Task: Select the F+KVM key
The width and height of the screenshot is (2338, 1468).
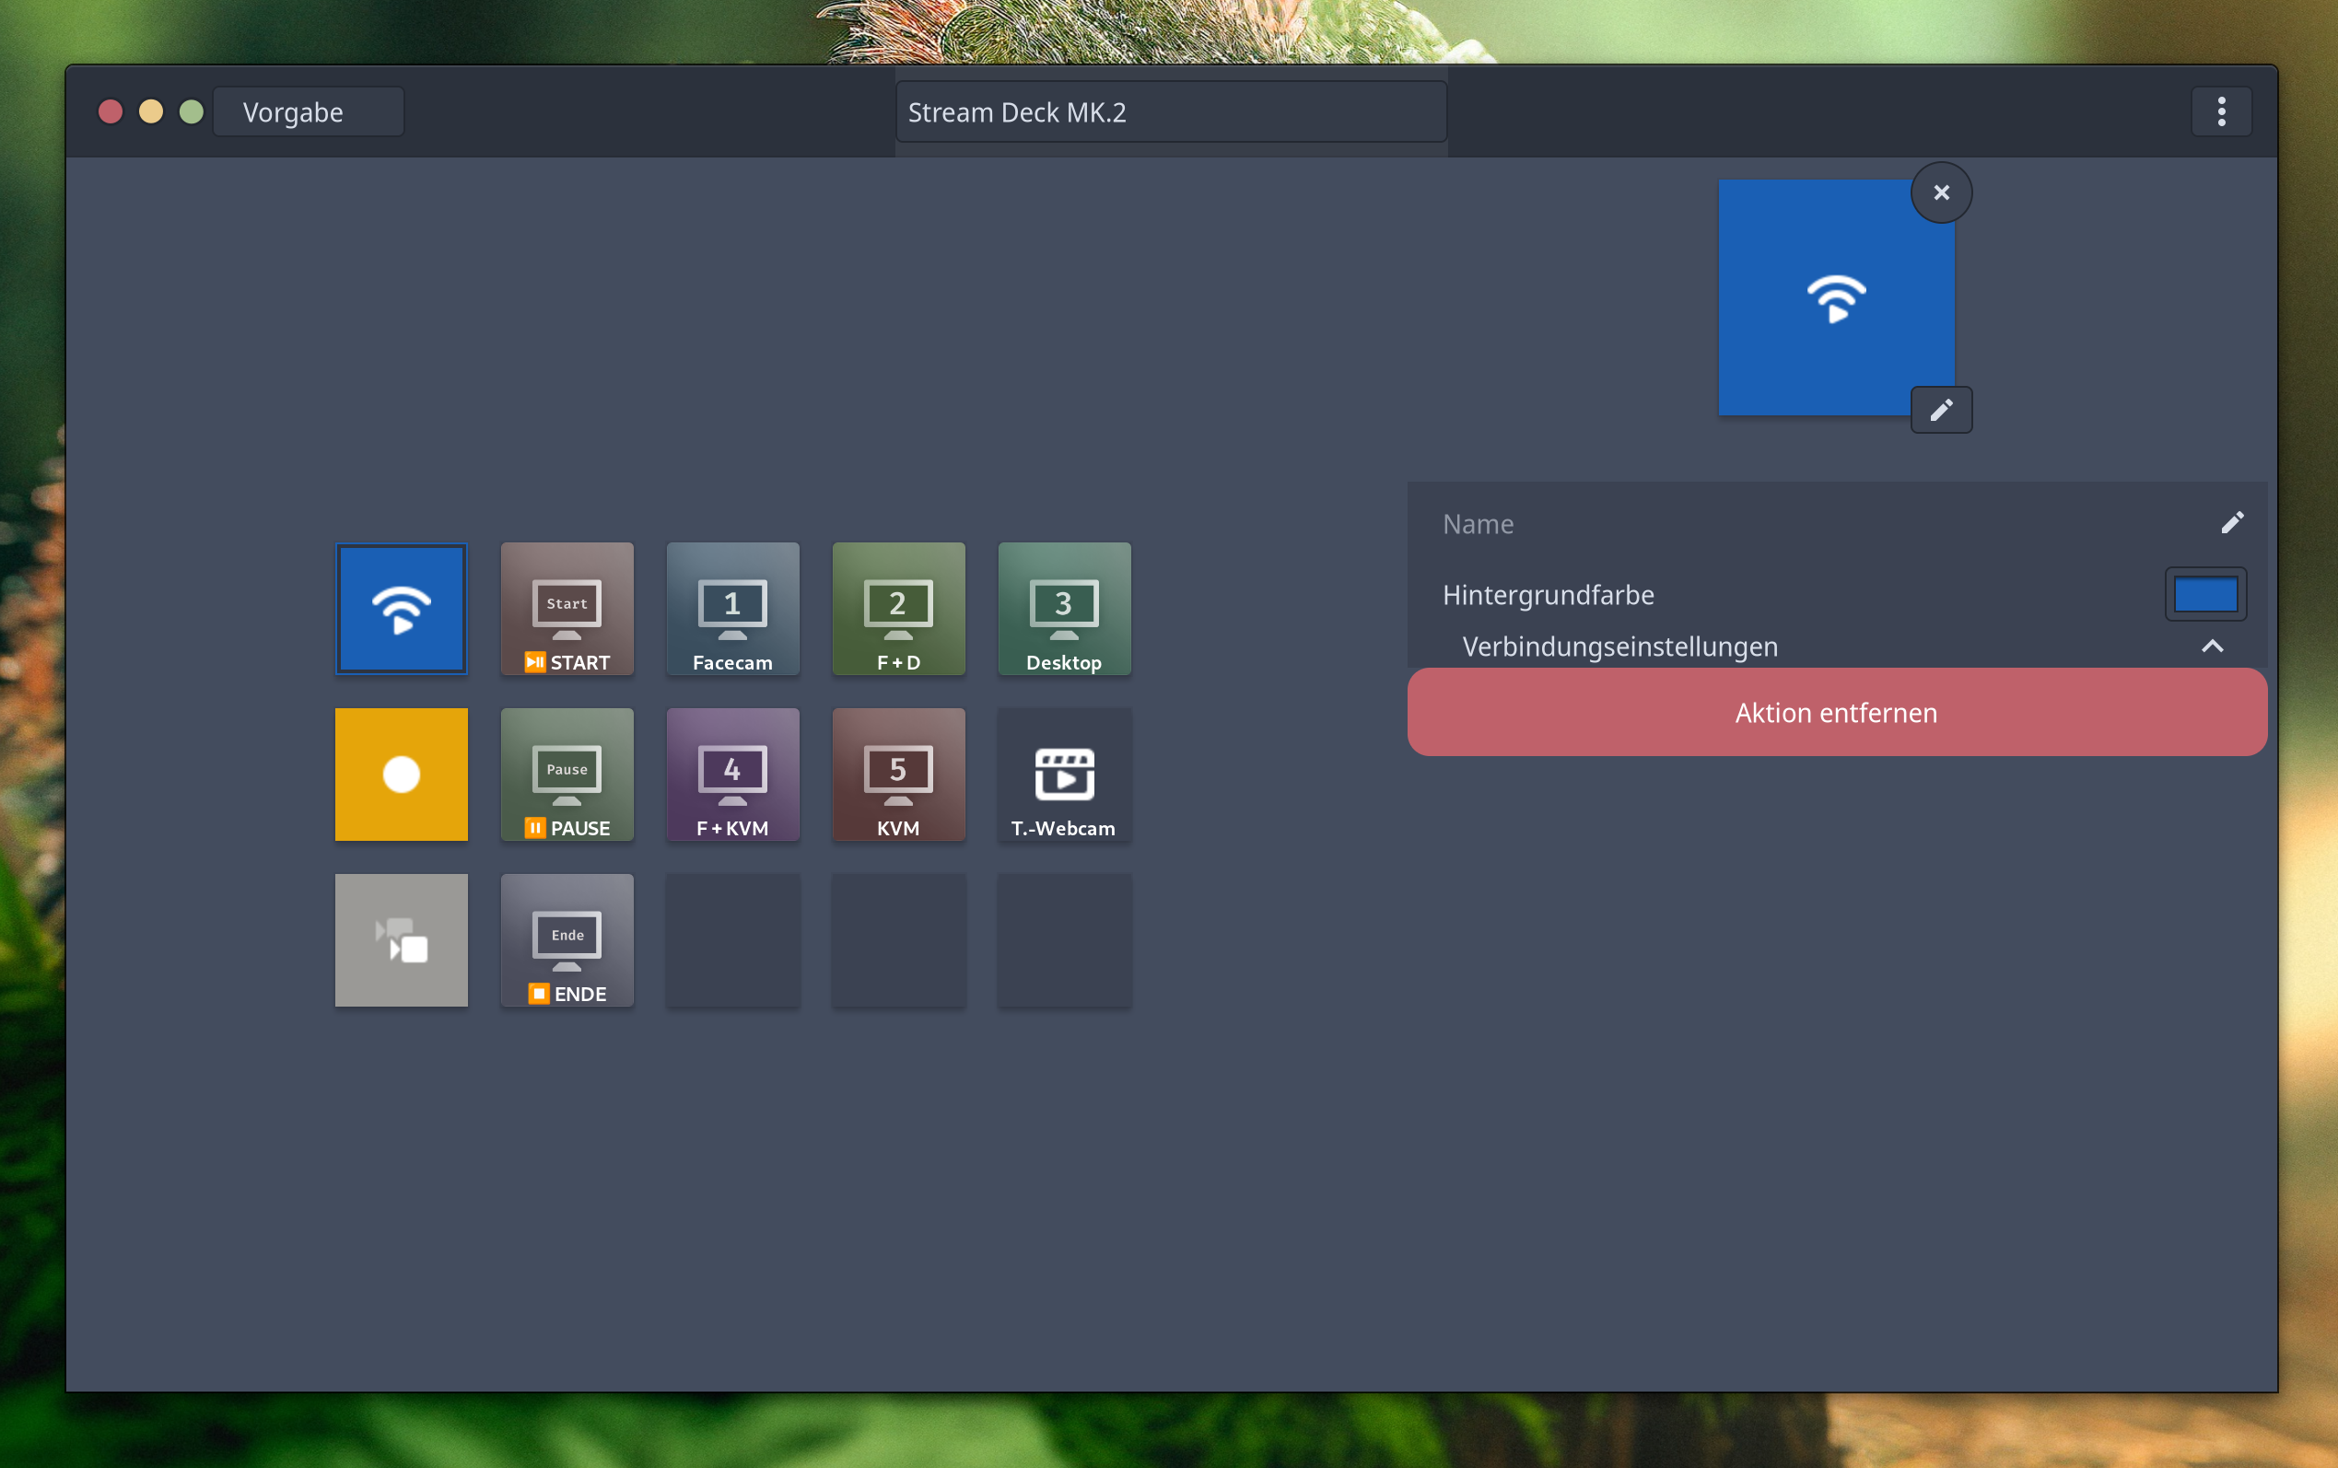Action: pyautogui.click(x=733, y=774)
